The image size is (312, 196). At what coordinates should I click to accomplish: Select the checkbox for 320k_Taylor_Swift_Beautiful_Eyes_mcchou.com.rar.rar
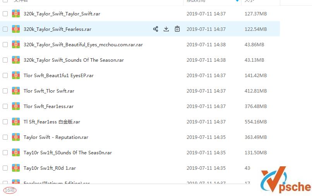click(x=5, y=44)
